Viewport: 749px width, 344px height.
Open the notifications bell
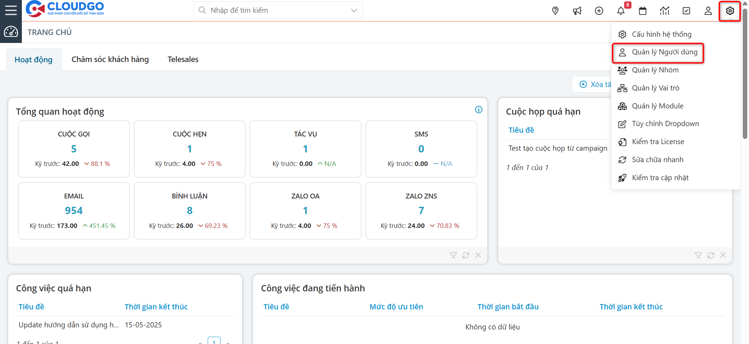pos(621,11)
